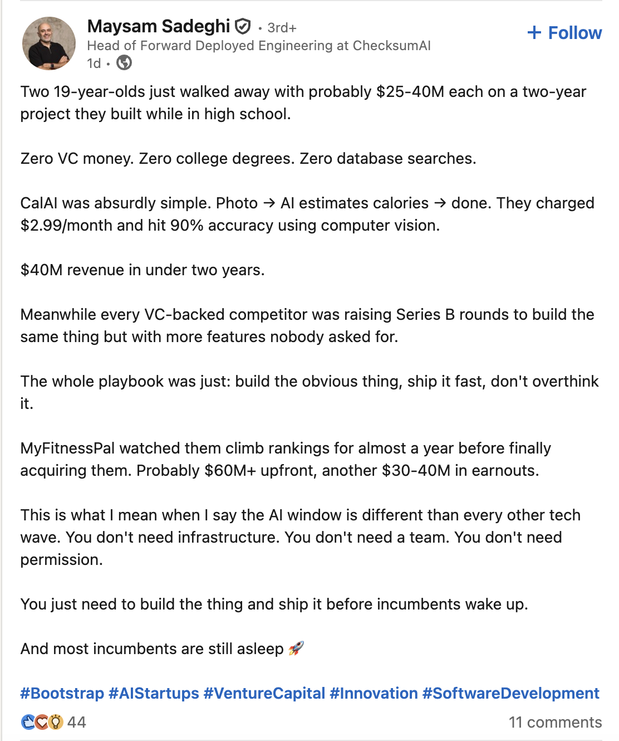Click Maysam Sadeghi's profile photo

[x=49, y=43]
